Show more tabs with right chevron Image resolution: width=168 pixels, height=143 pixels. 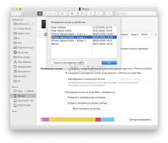(156, 34)
